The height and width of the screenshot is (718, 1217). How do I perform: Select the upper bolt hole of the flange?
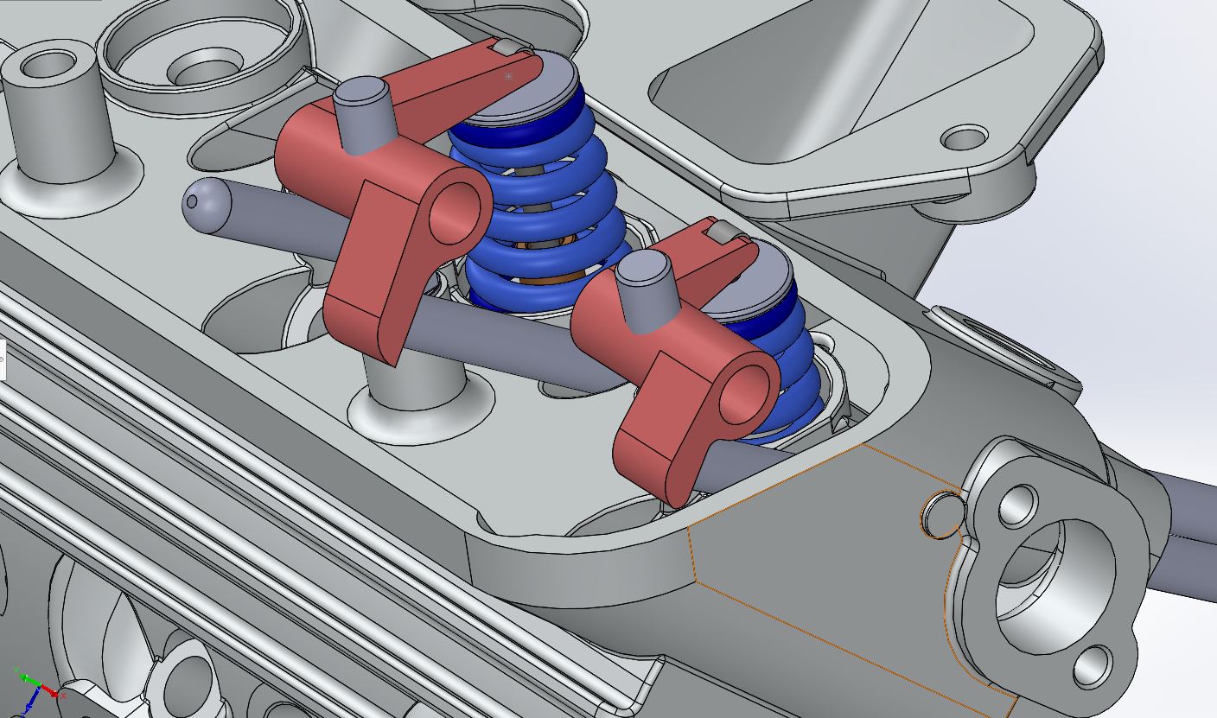point(1017,506)
